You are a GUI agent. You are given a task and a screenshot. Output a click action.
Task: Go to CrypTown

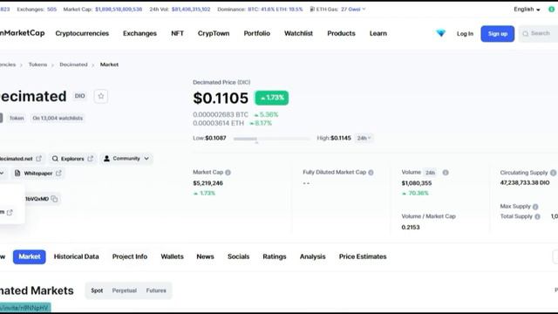pos(214,33)
